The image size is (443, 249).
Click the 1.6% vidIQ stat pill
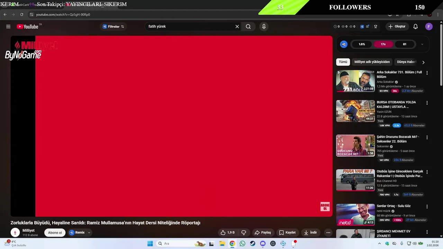pyautogui.click(x=362, y=44)
